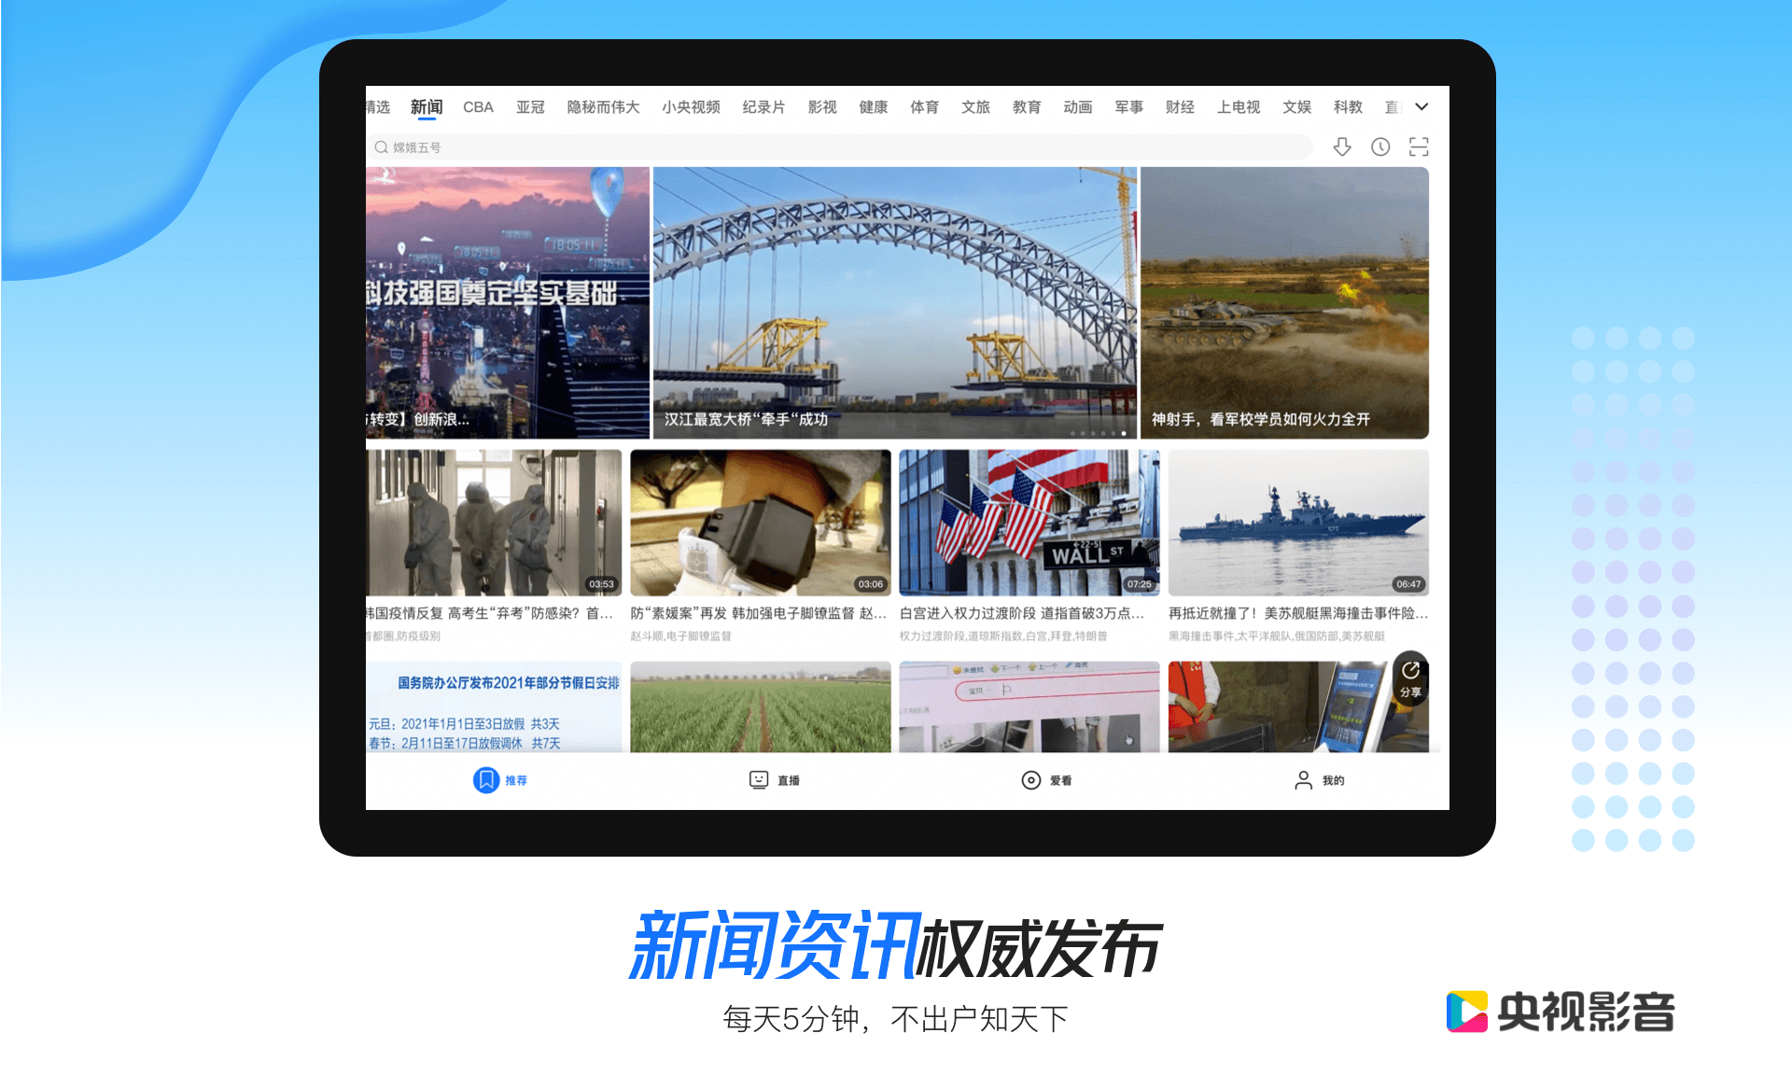This screenshot has height=1075, width=1792.
Task: Select the last banner carousel dot
Action: pyautogui.click(x=1124, y=433)
